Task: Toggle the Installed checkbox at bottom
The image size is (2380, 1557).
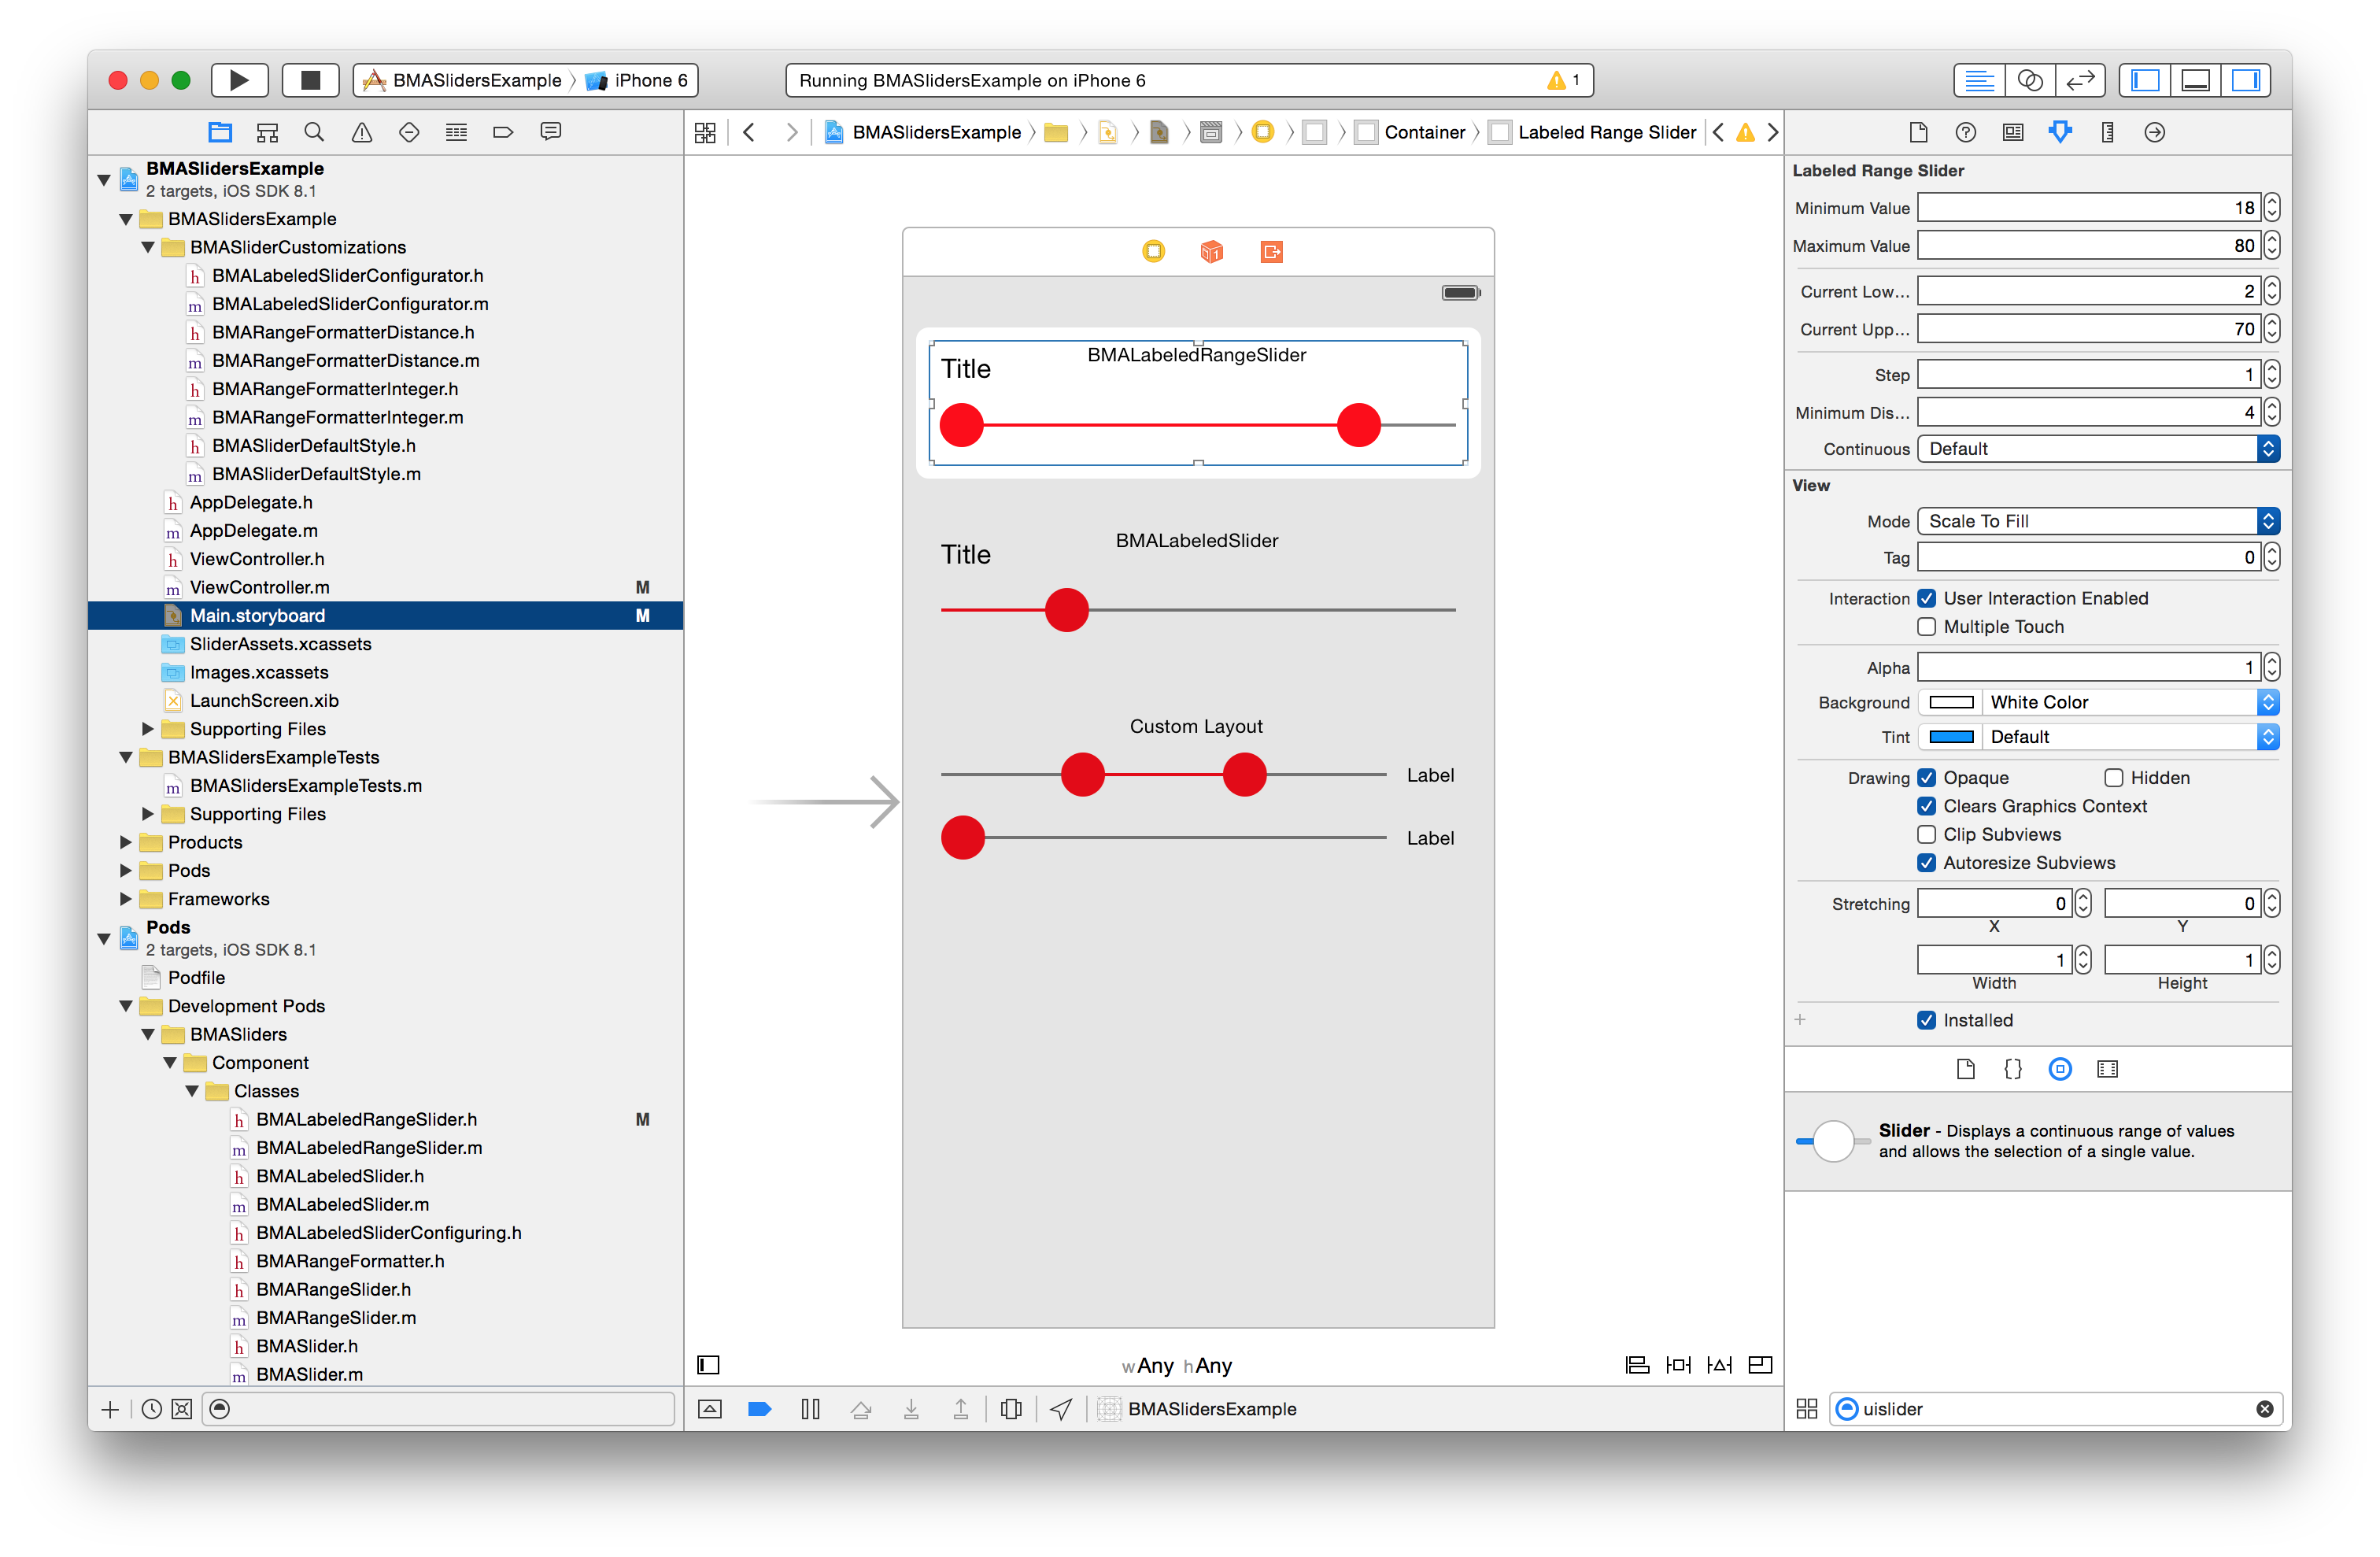Action: point(1927,1020)
